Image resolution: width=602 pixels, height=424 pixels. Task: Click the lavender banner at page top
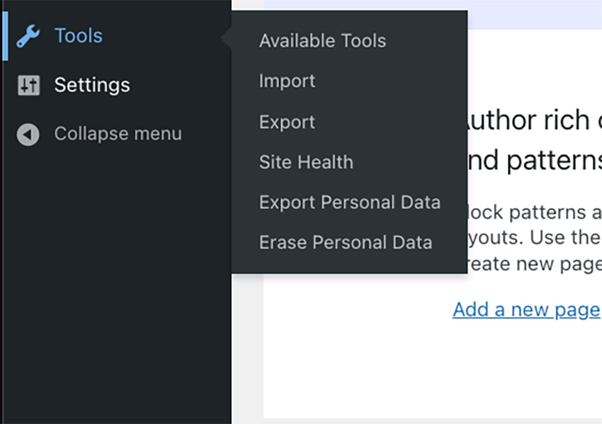tap(535, 15)
